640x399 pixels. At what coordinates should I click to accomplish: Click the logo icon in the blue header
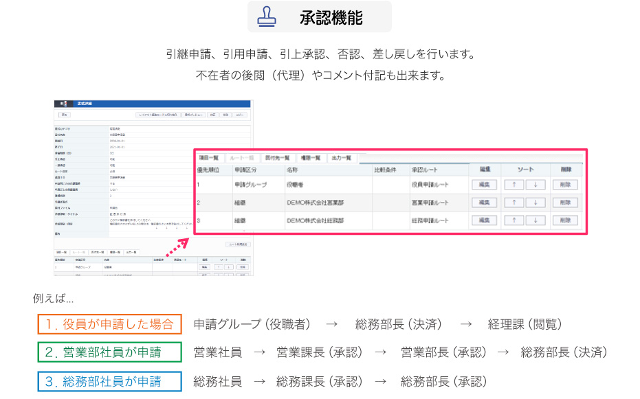63,103
